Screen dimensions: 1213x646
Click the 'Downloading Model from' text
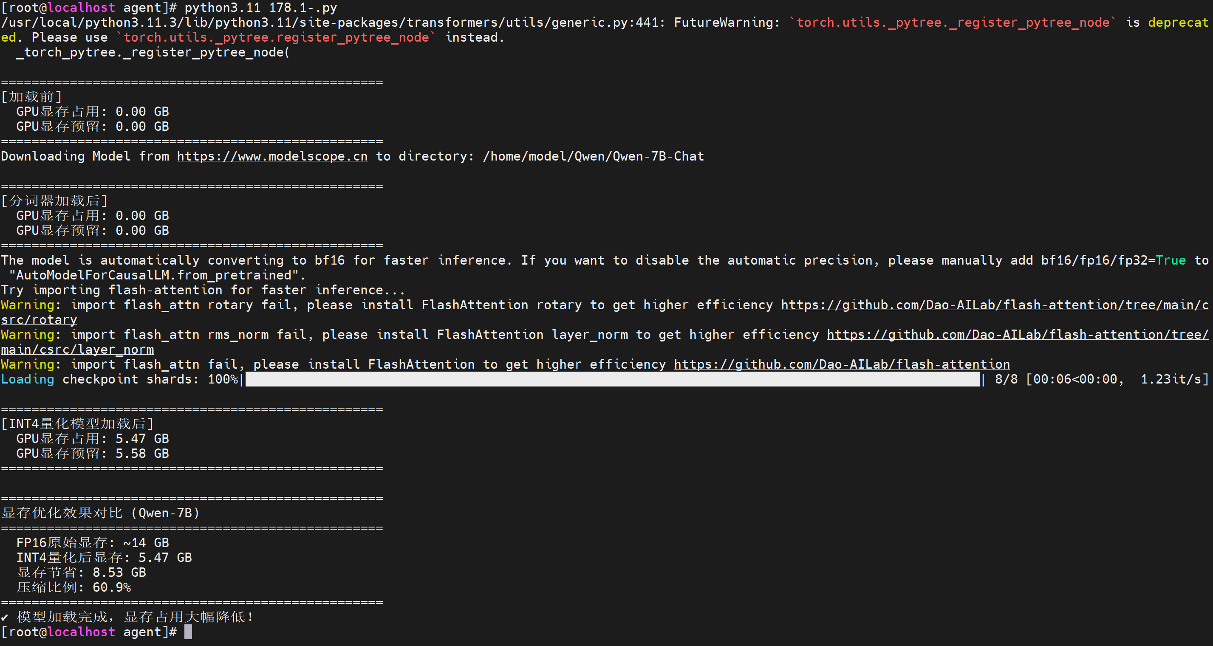pos(85,156)
